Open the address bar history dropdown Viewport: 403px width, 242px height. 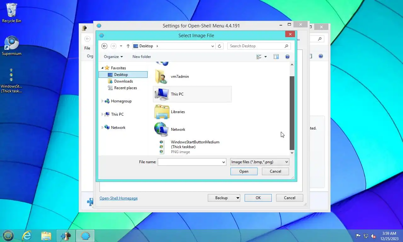click(x=213, y=46)
